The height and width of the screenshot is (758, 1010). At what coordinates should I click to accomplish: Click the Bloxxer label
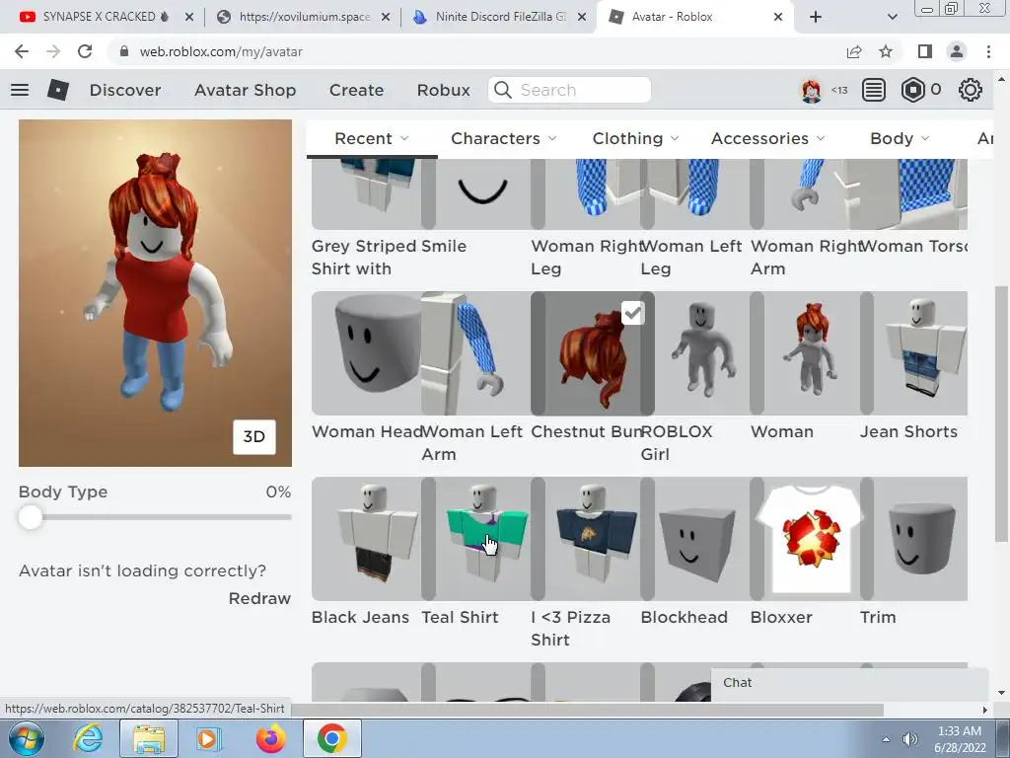click(781, 618)
